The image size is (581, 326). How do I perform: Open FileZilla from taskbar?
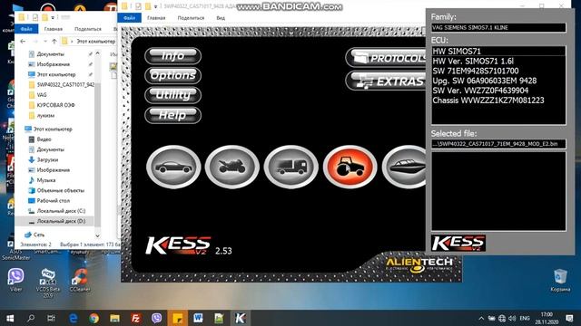tap(136, 318)
